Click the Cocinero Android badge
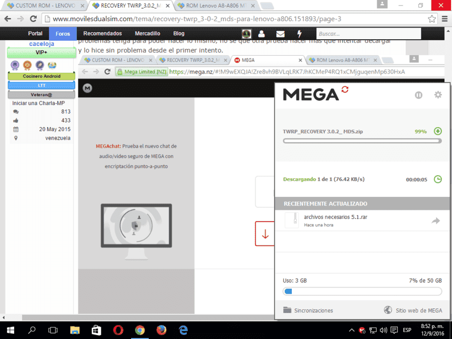The width and height of the screenshot is (452, 339). [x=42, y=76]
